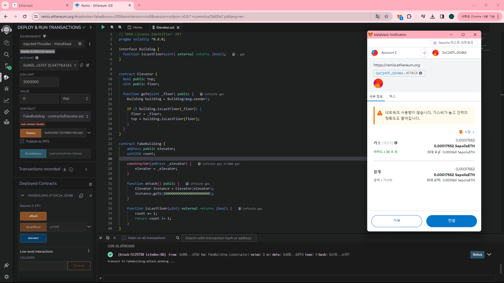This screenshot has height=283, width=504.
Task: Click the transaction hash search field
Action: coord(219,238)
